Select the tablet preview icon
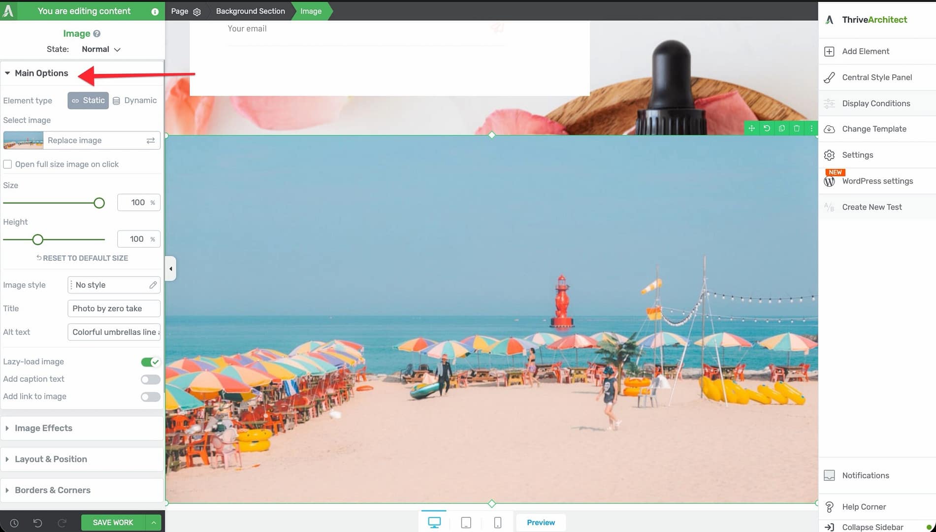Screen dimensions: 936x532 (466, 523)
